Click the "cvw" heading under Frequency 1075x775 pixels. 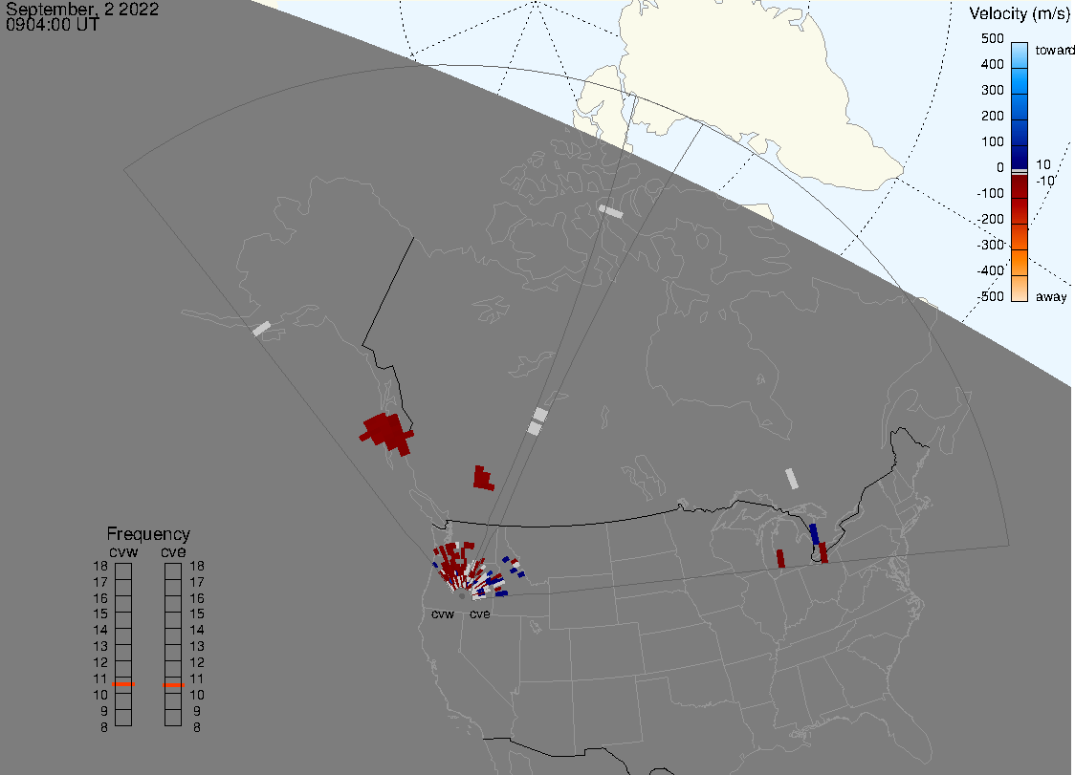[123, 552]
